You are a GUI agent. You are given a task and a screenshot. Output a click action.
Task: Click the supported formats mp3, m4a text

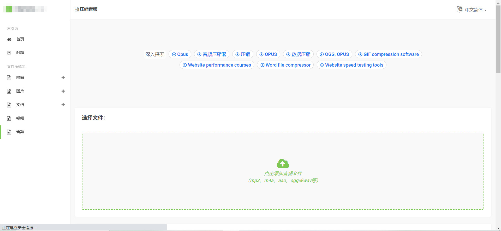283,181
